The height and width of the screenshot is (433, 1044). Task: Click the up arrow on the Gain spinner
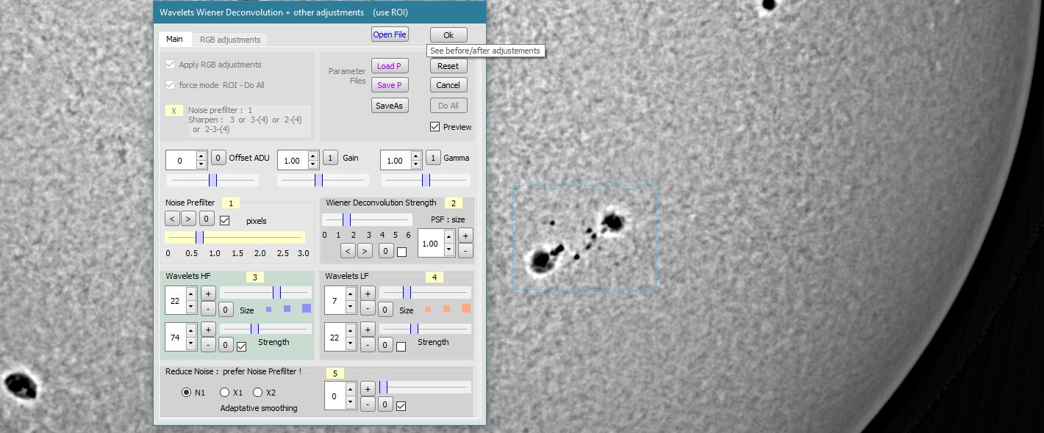pos(313,155)
